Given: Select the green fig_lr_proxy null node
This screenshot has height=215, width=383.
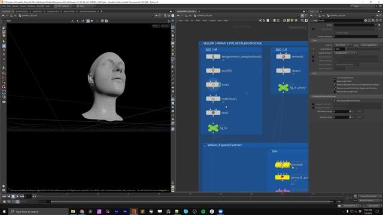Looking at the screenshot, I should tap(283, 87).
